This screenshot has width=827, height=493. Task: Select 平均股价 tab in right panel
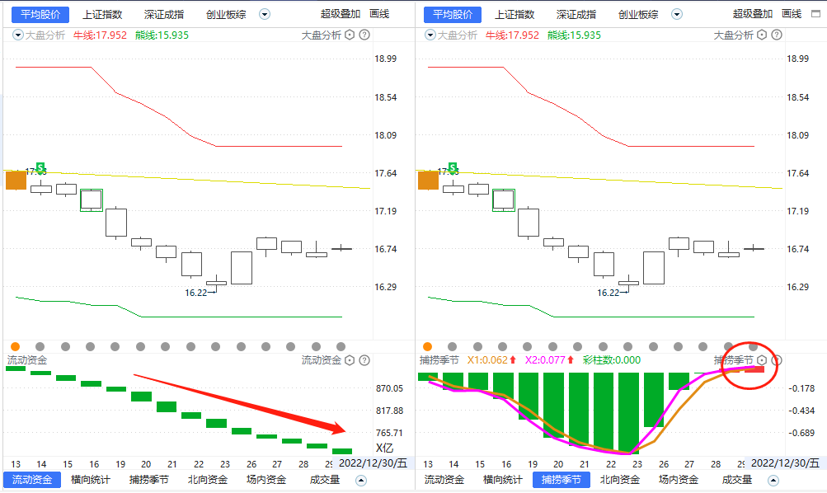click(x=453, y=15)
